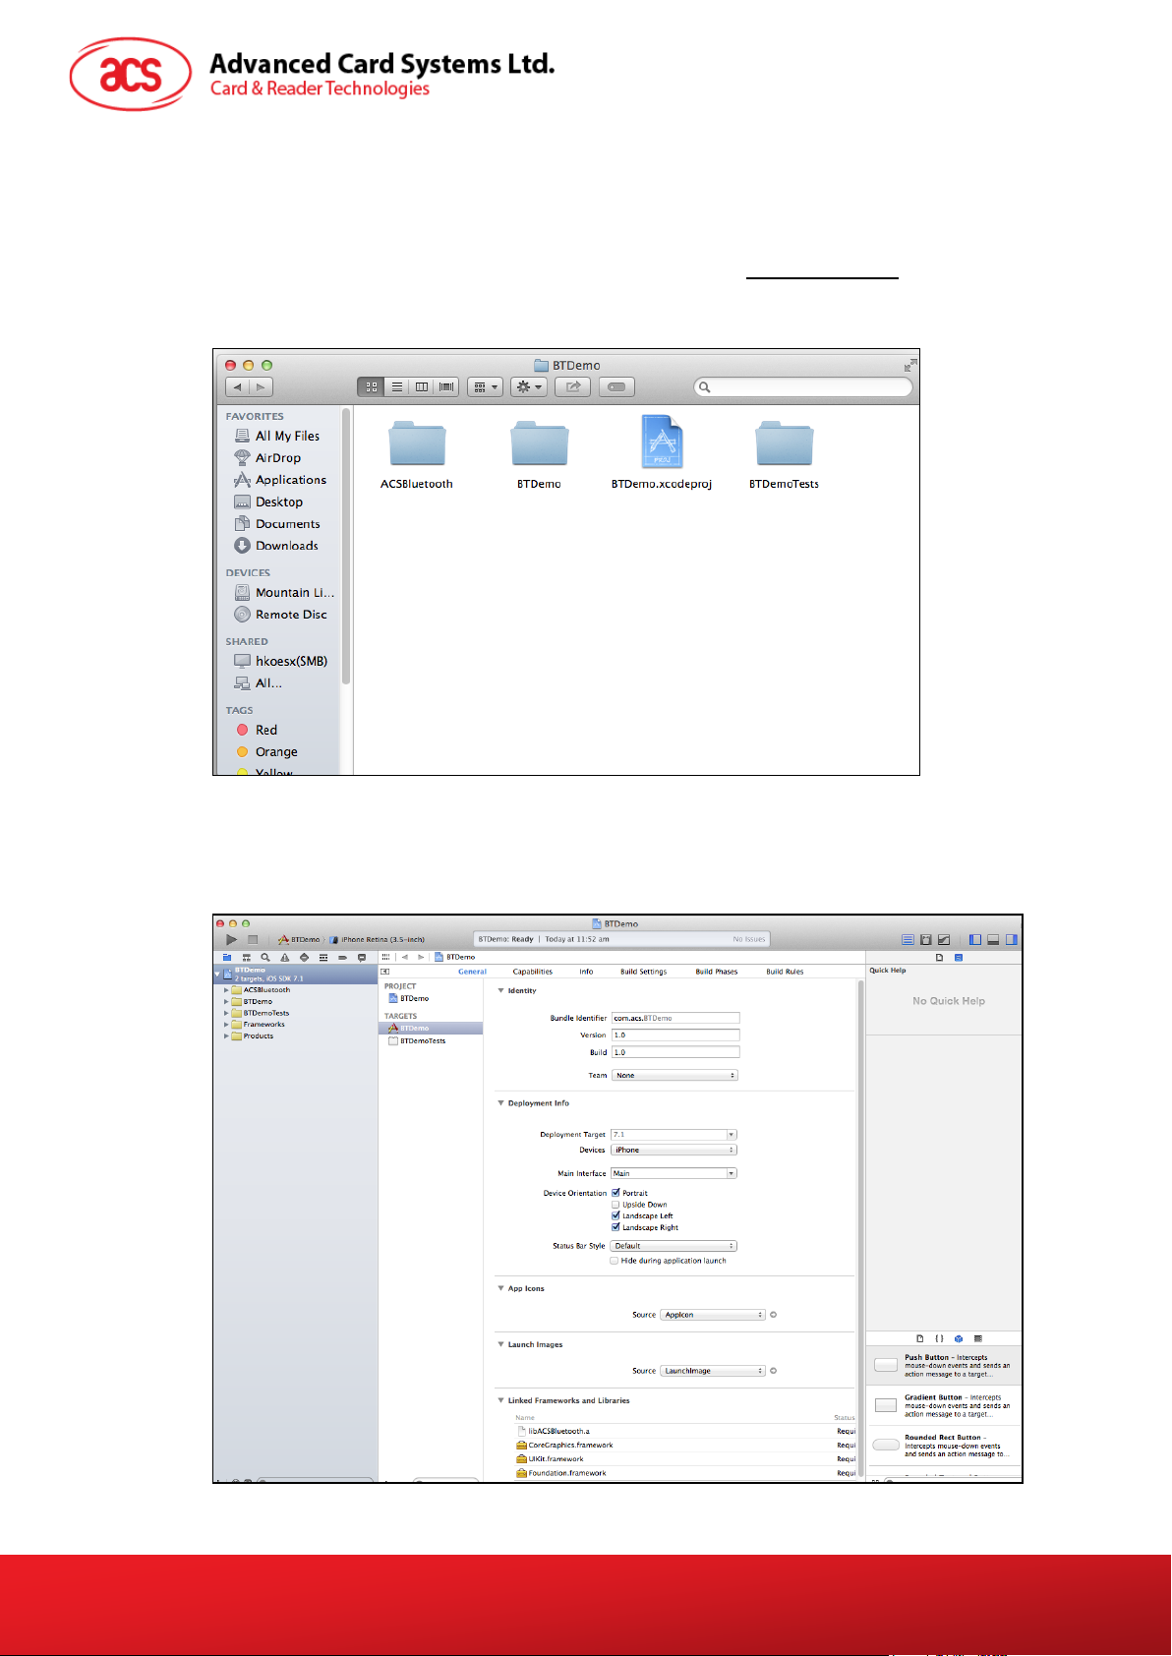Switch to the General tab in Xcode
The height and width of the screenshot is (1656, 1172).
click(472, 972)
